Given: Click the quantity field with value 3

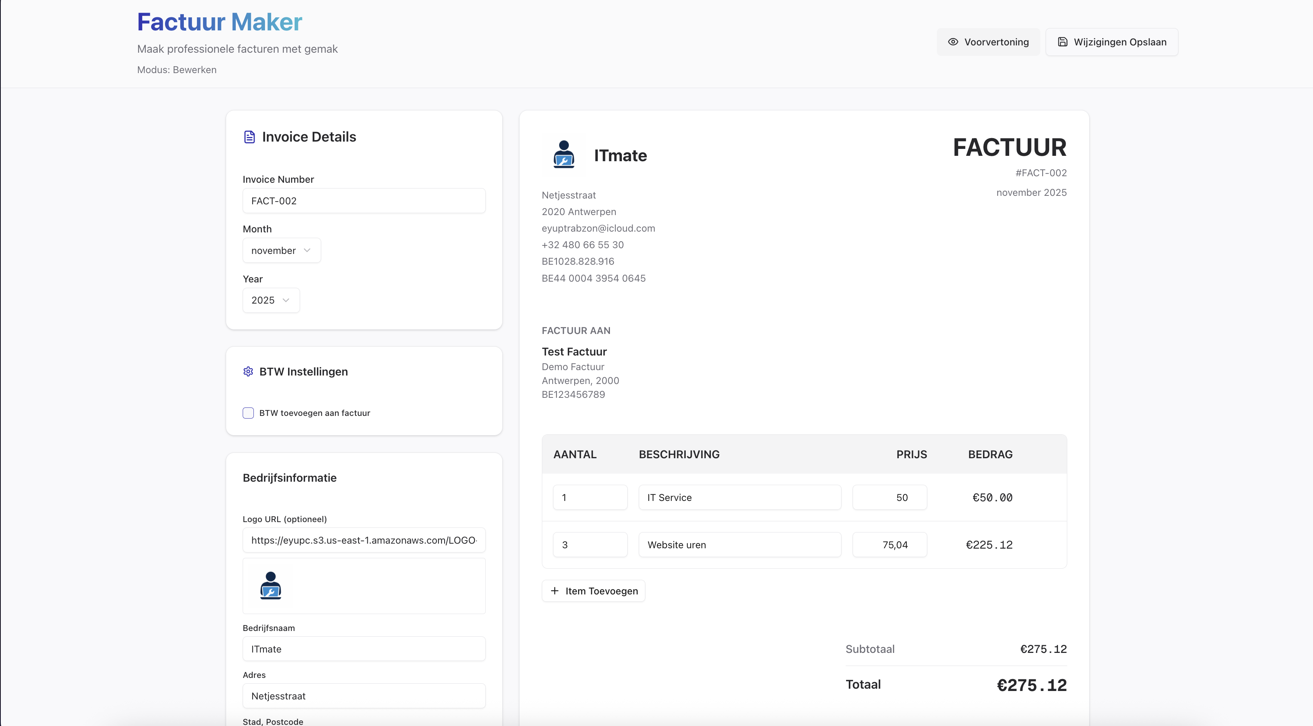Looking at the screenshot, I should (x=590, y=544).
